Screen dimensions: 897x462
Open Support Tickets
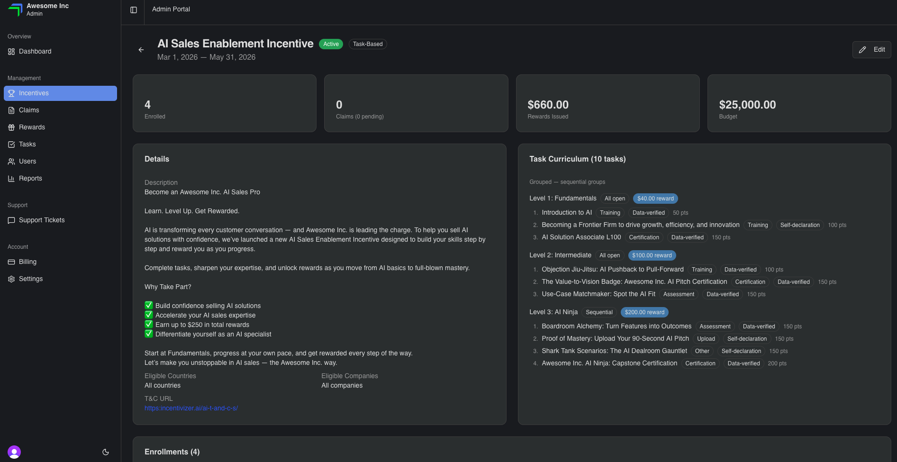(x=60, y=220)
